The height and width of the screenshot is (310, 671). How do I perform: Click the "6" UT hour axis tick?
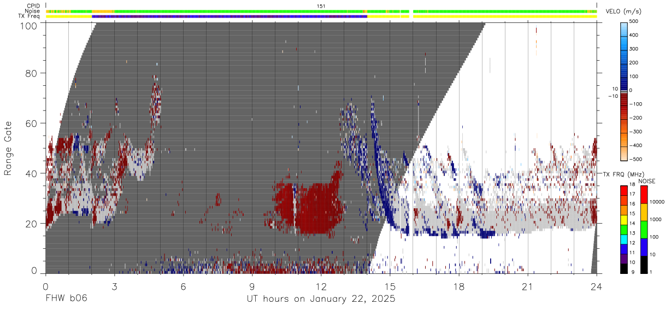tap(183, 286)
